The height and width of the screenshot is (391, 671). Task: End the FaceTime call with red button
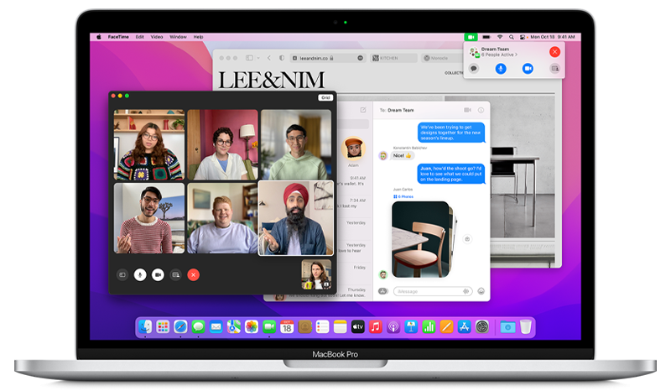point(194,274)
